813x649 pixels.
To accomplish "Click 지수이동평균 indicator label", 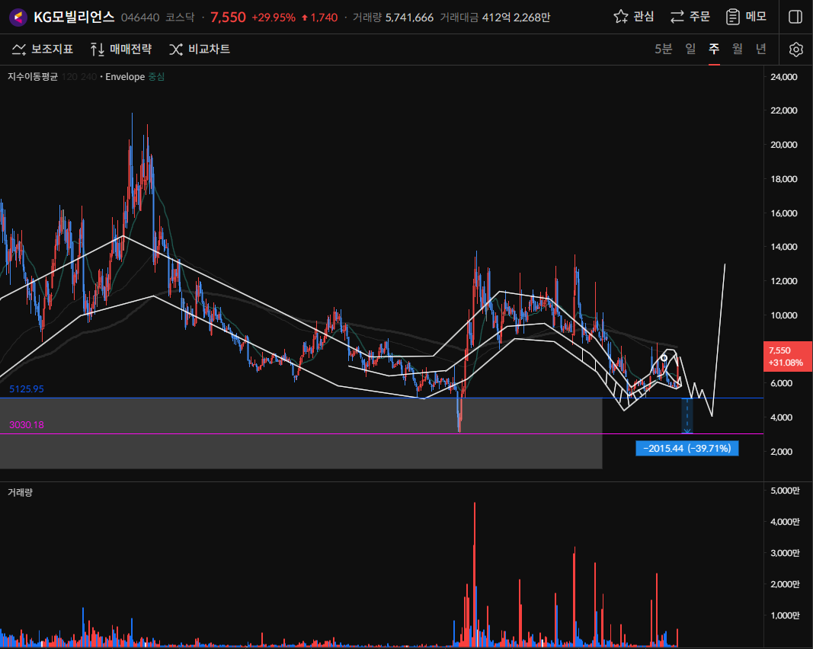I will [33, 77].
